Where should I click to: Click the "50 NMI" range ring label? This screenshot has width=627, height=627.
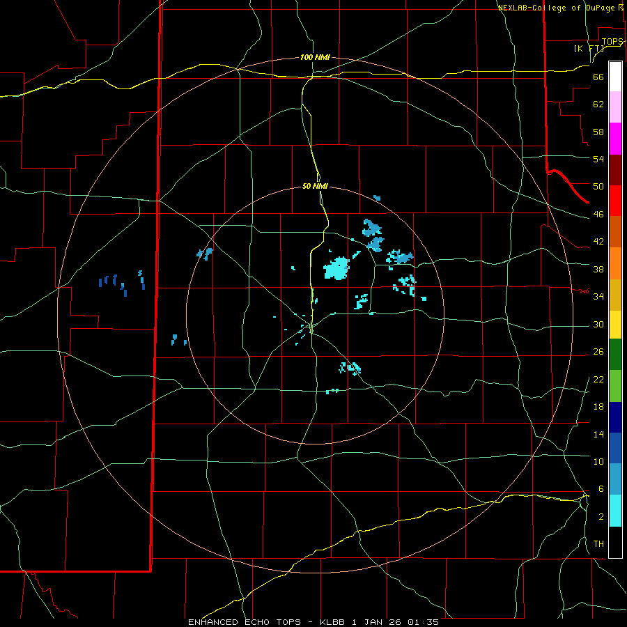[315, 186]
